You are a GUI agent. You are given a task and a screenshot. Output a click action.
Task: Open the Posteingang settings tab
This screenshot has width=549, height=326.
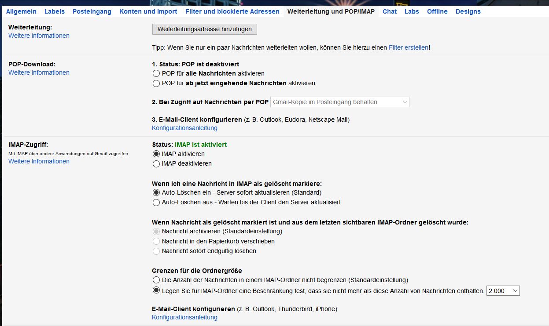click(x=92, y=11)
